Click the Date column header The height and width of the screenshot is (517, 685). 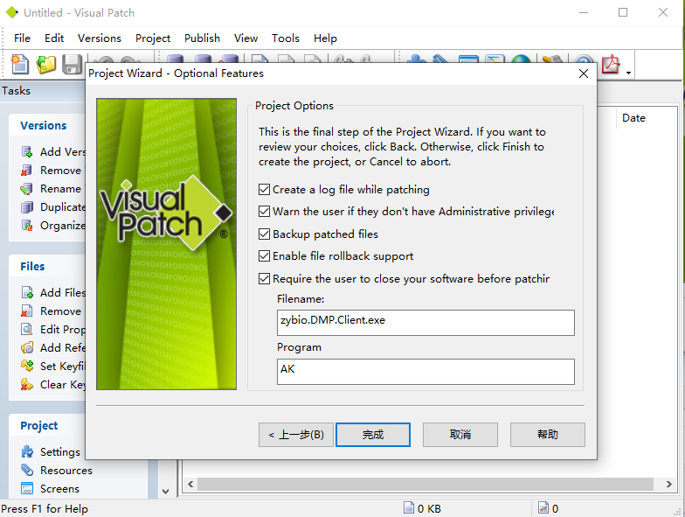point(633,118)
